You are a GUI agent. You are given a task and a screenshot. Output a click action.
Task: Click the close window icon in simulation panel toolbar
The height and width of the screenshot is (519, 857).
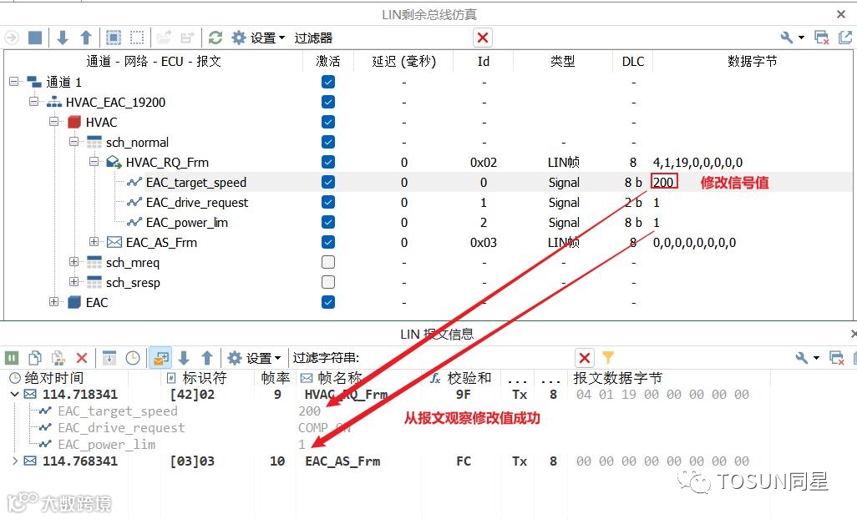click(821, 38)
